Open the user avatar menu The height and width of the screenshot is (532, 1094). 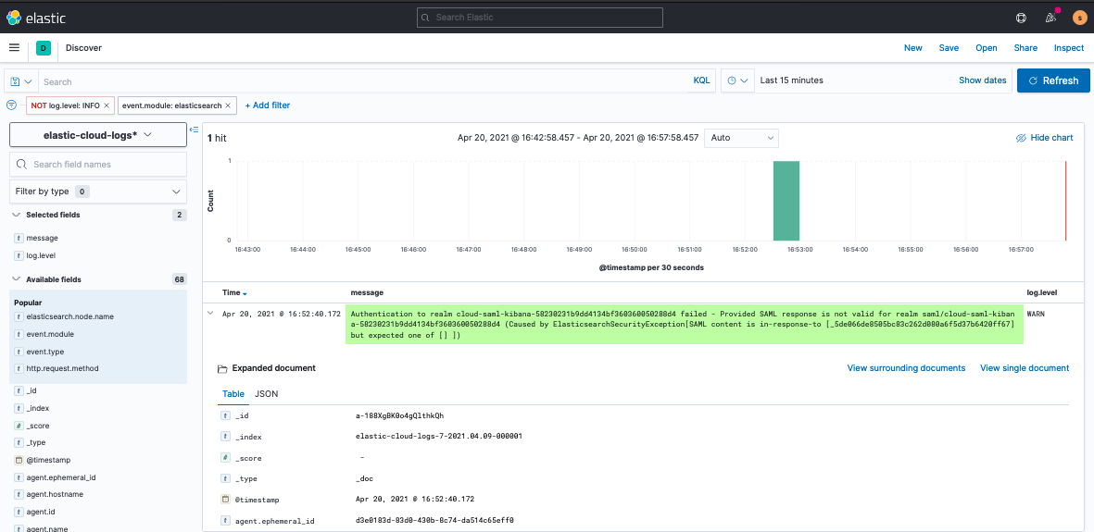[1079, 17]
